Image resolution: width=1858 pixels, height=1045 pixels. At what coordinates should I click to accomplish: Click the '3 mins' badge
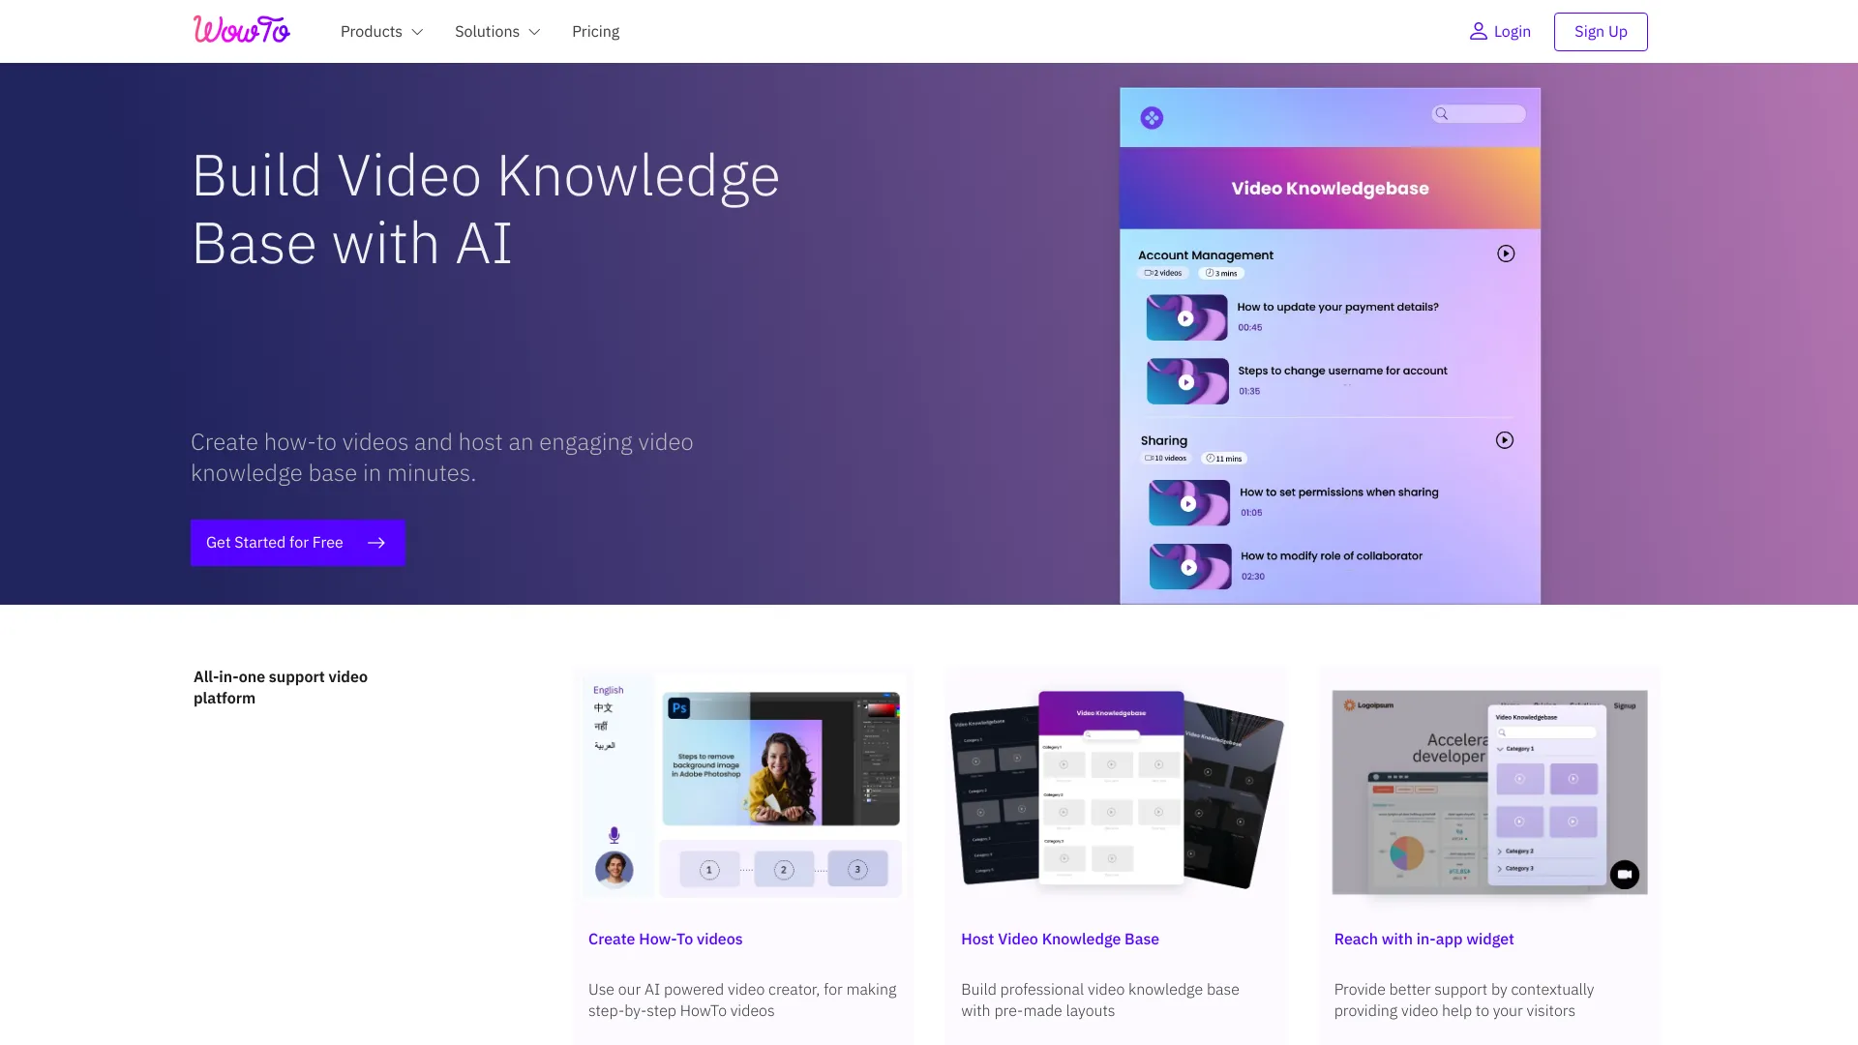click(1221, 273)
